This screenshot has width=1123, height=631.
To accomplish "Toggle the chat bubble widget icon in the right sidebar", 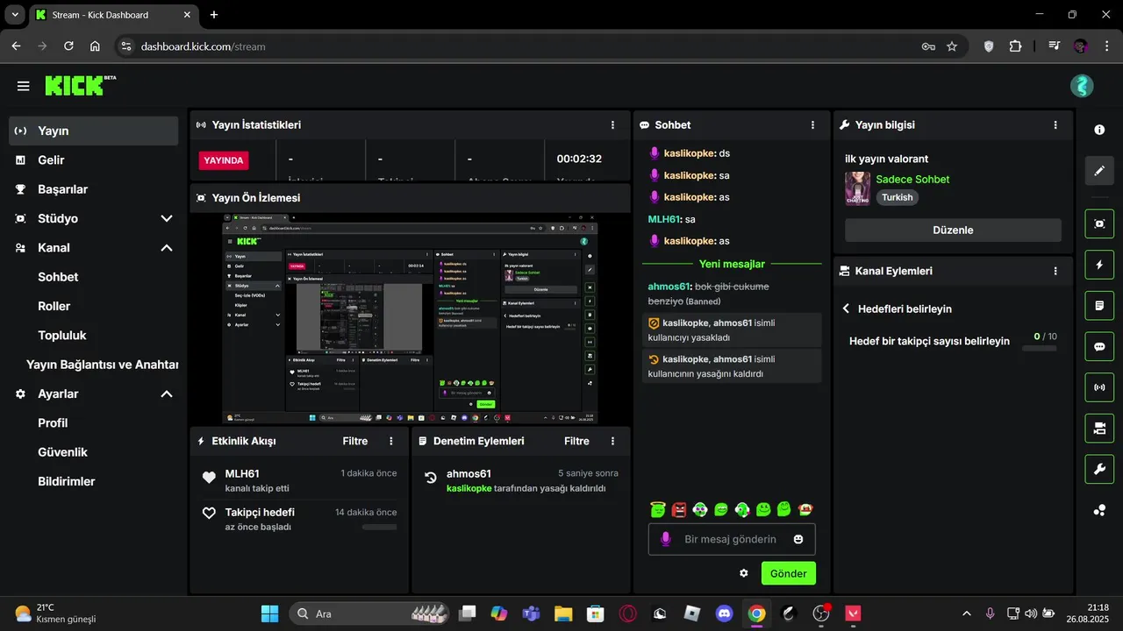I will pyautogui.click(x=1099, y=346).
